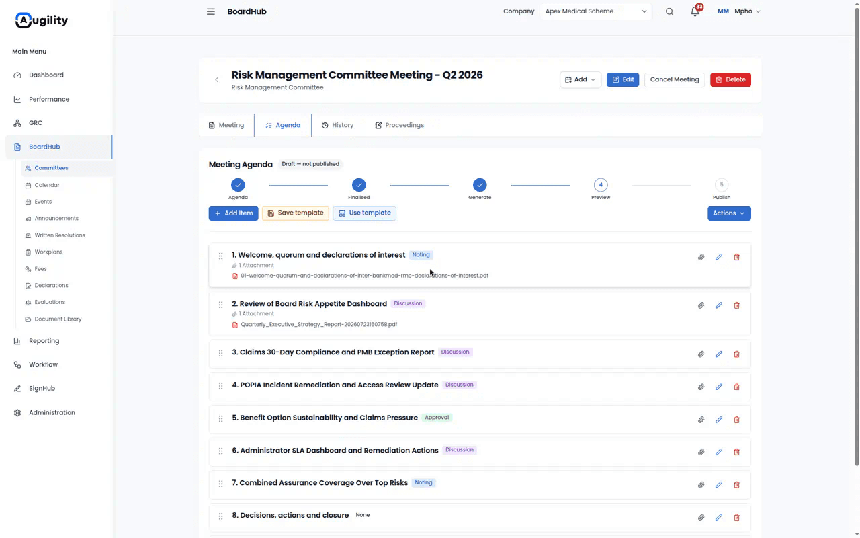Click Cancel Meeting button
Viewport: 860px width, 538px height.
coord(675,79)
